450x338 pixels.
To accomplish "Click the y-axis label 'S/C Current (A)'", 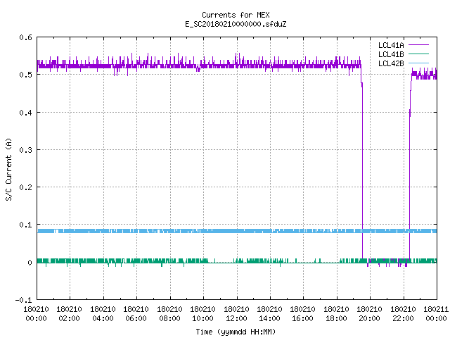I will pos(9,169).
